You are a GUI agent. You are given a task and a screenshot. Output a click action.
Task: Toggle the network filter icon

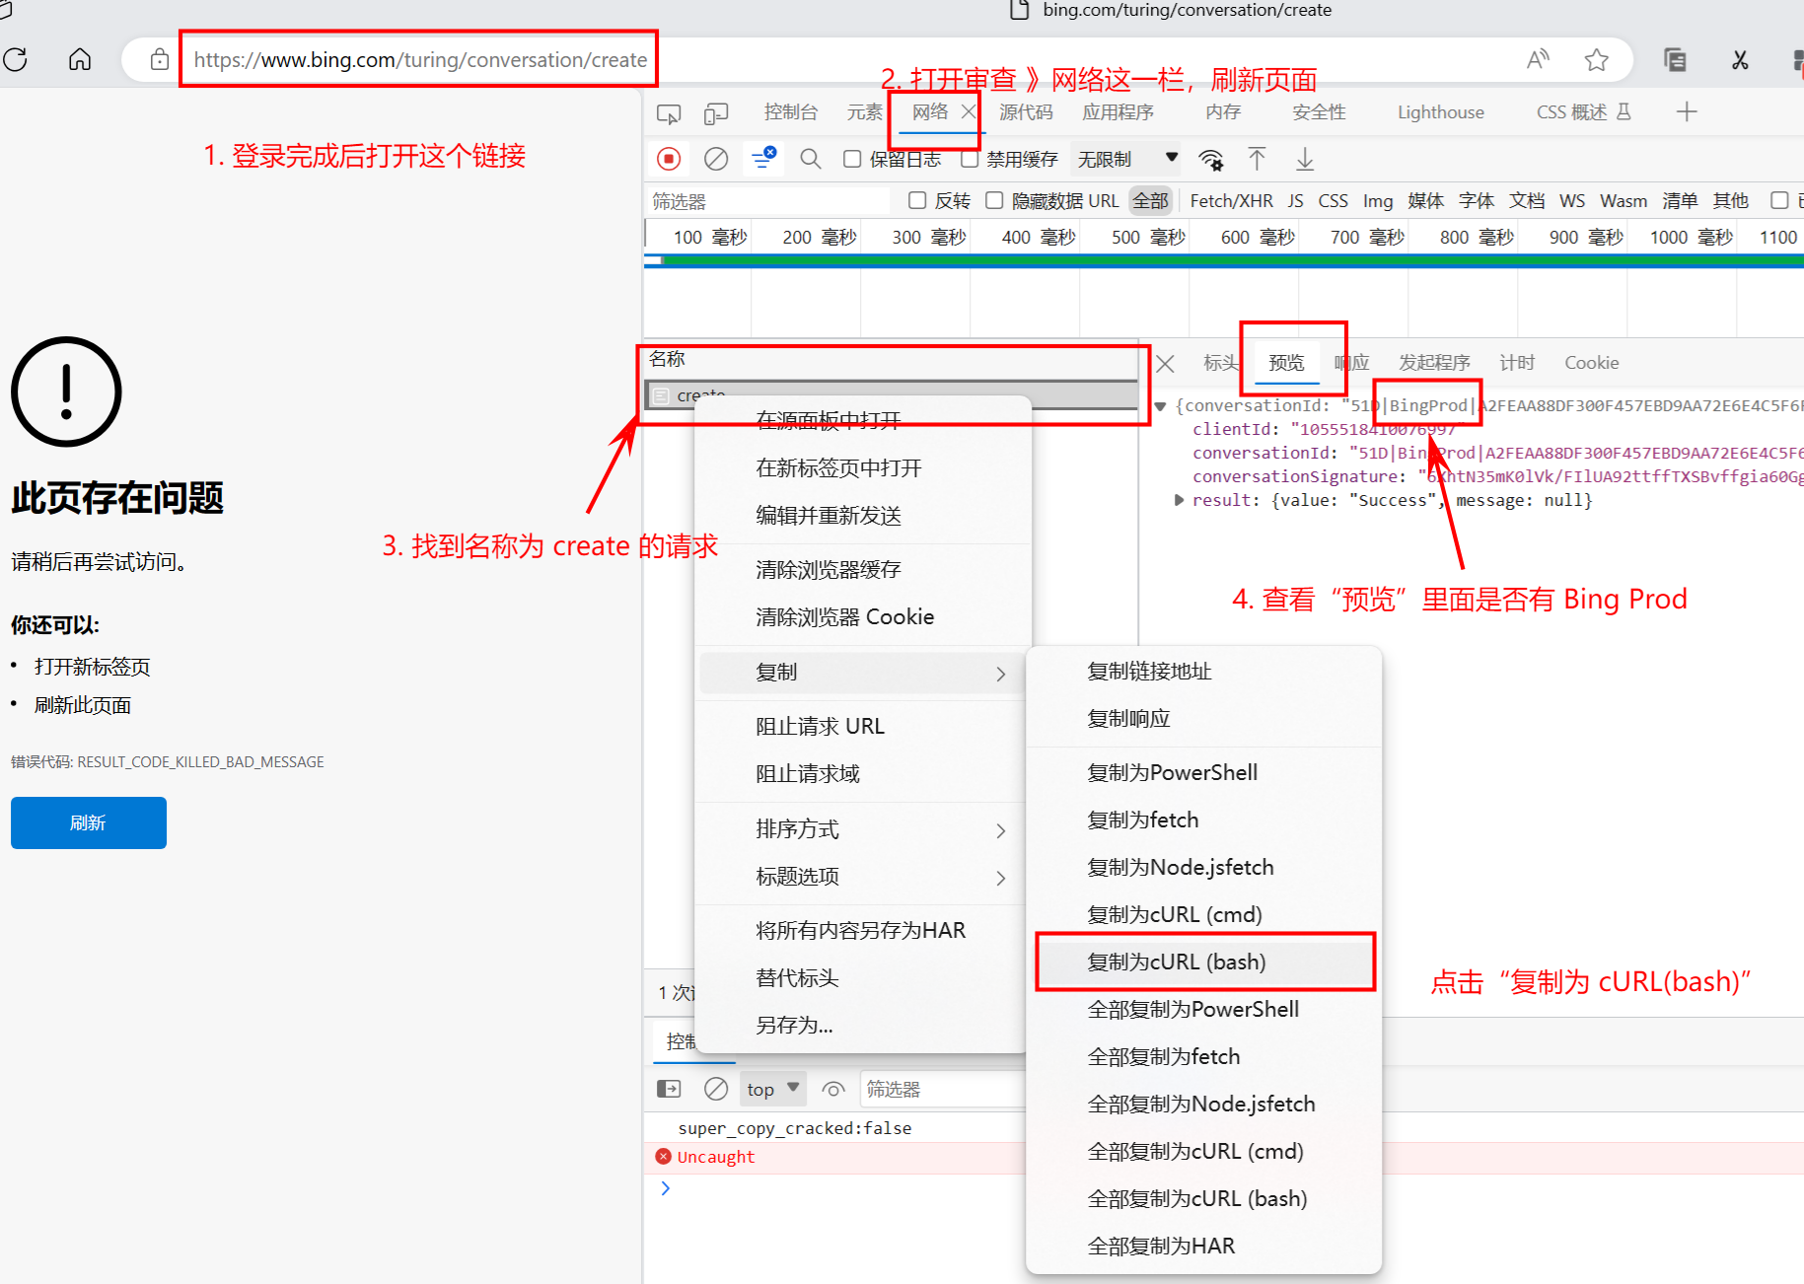[x=763, y=158]
